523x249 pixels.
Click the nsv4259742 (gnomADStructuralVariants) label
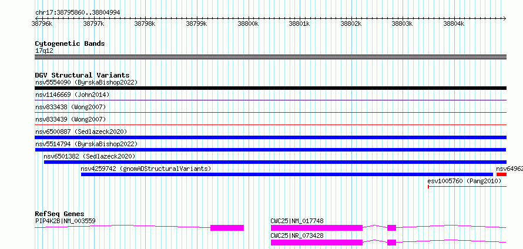point(146,169)
